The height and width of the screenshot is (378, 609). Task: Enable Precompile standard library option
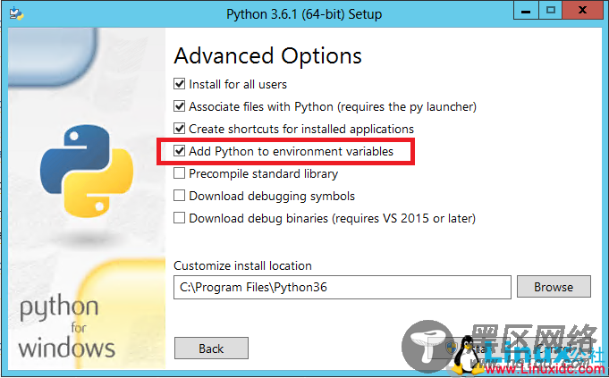(x=179, y=173)
